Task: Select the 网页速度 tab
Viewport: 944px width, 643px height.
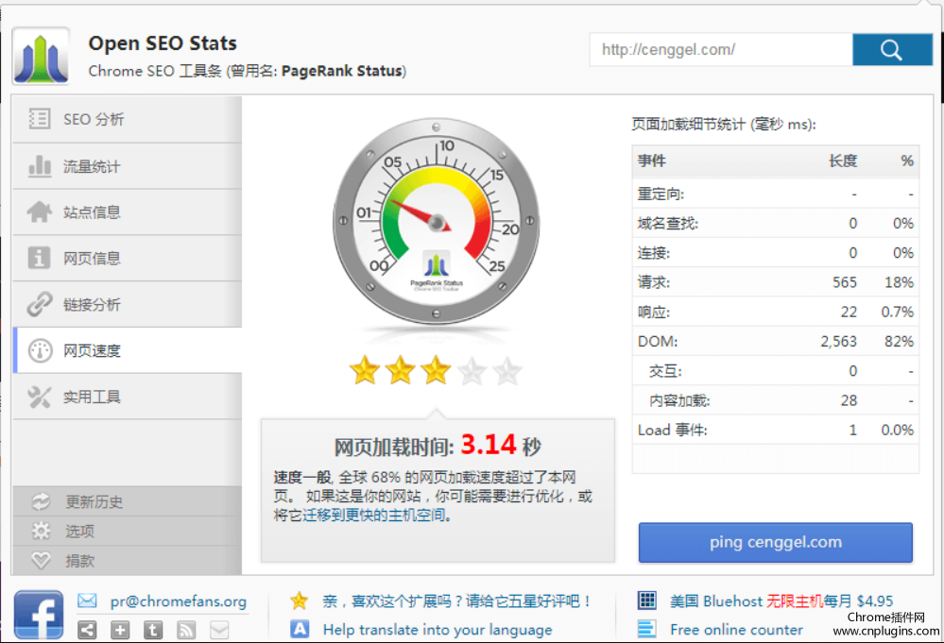Action: [127, 350]
